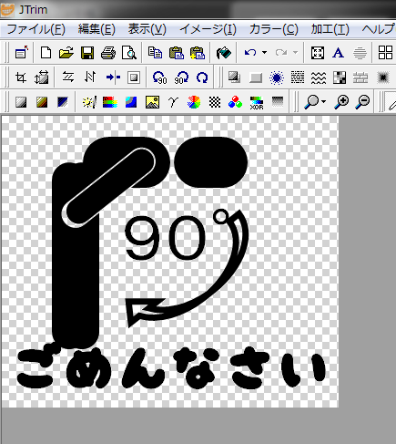
Task: Click the open file folder icon
Action: click(66, 53)
